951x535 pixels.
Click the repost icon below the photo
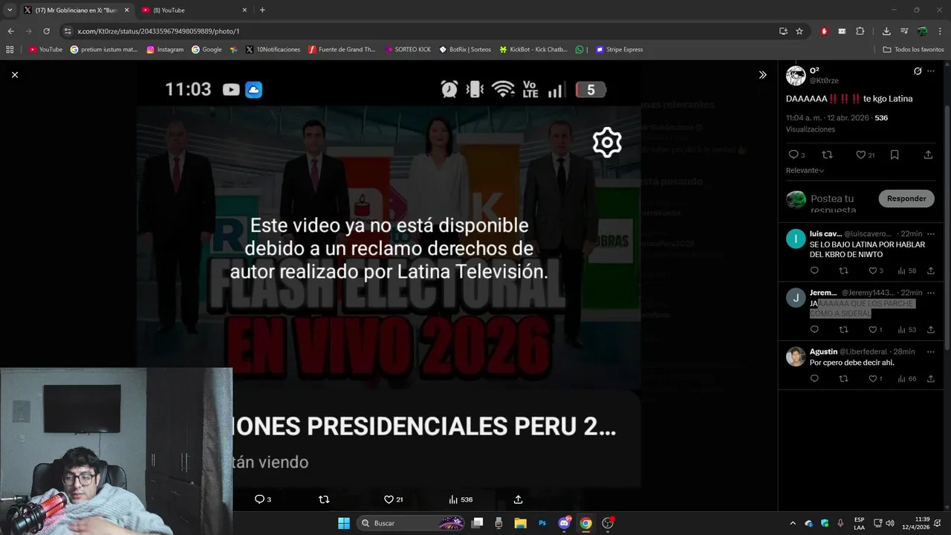tap(323, 499)
